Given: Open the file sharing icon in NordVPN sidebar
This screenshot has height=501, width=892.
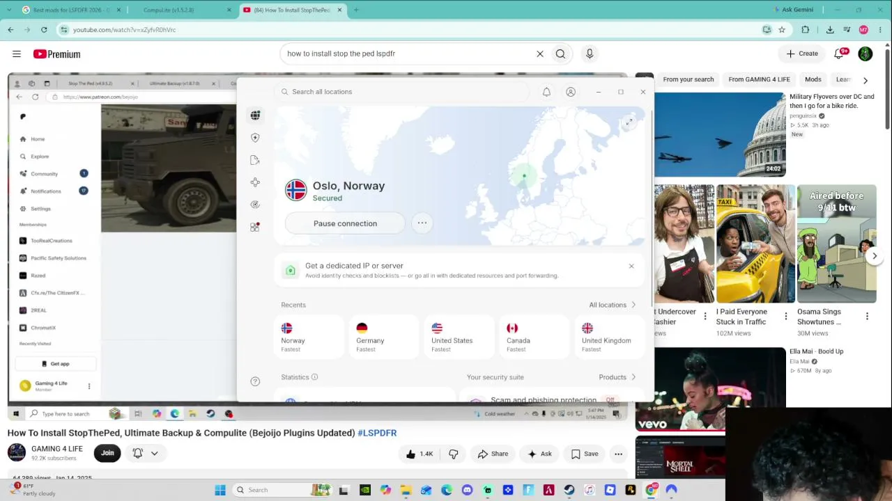Looking at the screenshot, I should 255,160.
